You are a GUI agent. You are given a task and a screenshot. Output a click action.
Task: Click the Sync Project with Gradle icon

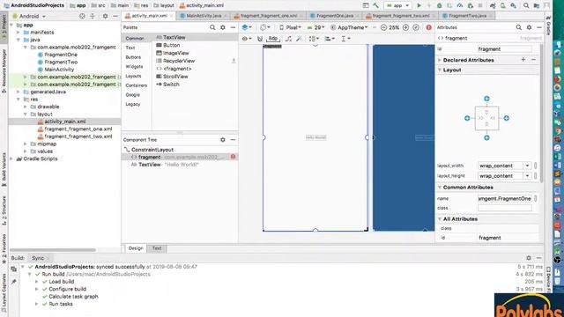[x=493, y=5]
